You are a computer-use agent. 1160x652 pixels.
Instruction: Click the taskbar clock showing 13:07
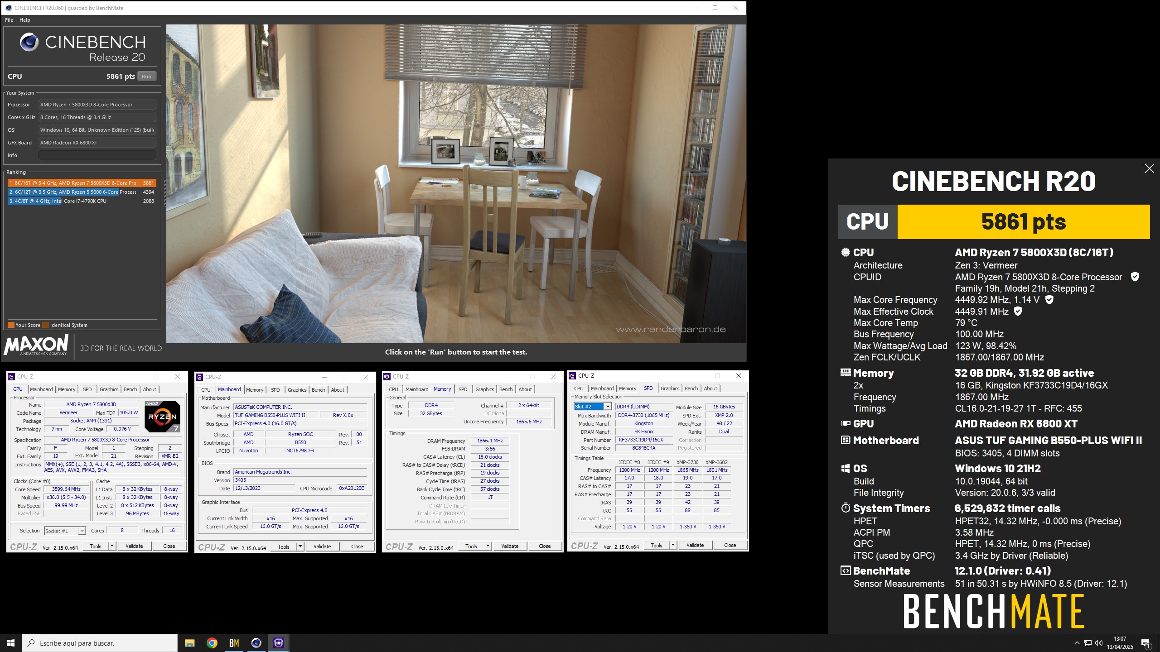(1120, 643)
